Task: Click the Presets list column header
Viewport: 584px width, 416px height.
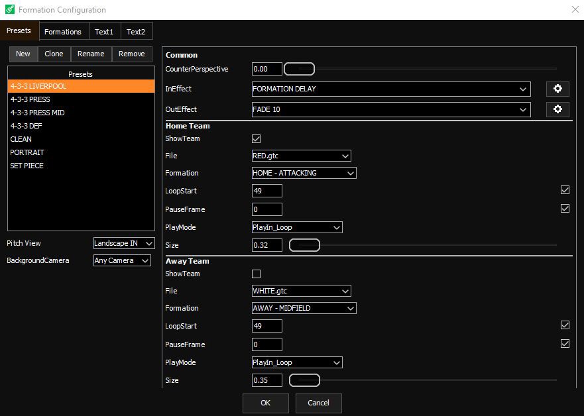Action: [x=81, y=74]
